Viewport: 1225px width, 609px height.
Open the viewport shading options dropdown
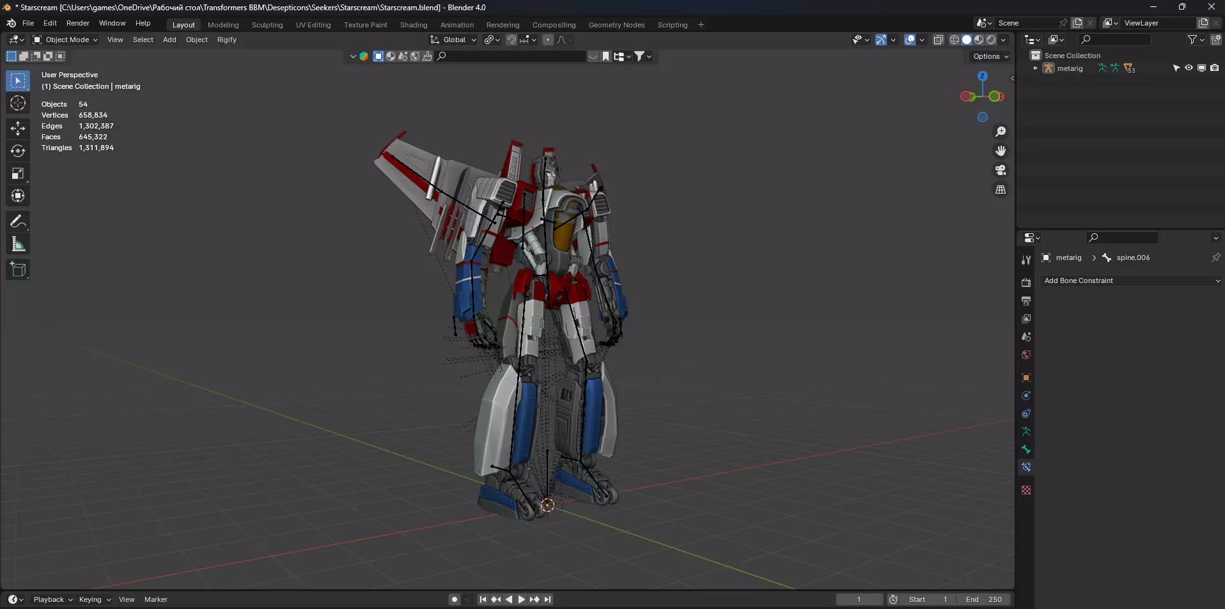(x=1003, y=40)
